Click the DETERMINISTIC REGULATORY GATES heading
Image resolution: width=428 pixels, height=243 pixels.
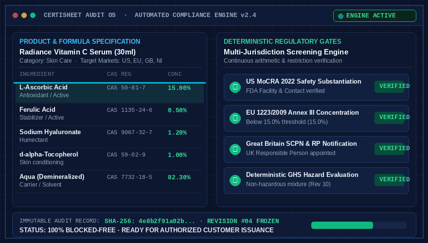[x=283, y=41]
